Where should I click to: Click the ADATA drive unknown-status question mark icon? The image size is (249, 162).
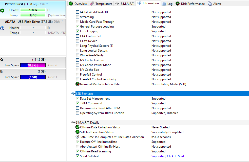[x=2, y=28]
